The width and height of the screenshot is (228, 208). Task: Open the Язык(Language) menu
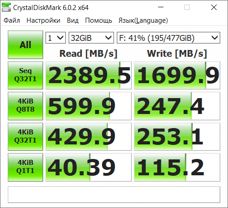143,20
